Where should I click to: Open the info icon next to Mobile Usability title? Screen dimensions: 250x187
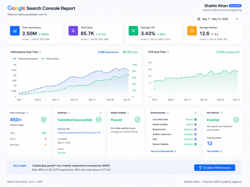point(128,113)
